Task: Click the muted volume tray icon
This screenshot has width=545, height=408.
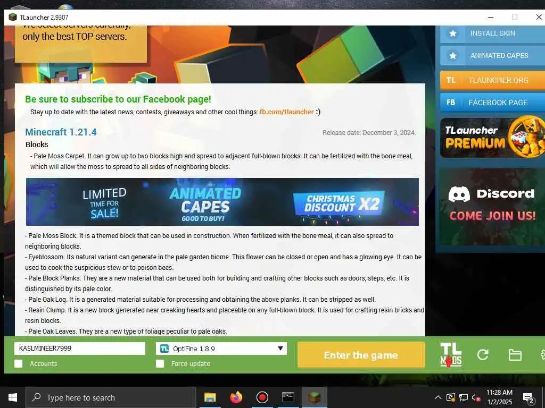Action: 476,397
